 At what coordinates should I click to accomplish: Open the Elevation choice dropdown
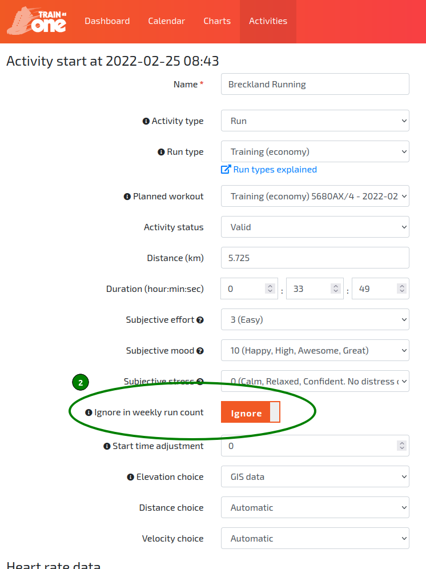point(315,477)
